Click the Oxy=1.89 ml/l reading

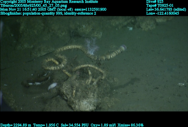(x=103, y=125)
